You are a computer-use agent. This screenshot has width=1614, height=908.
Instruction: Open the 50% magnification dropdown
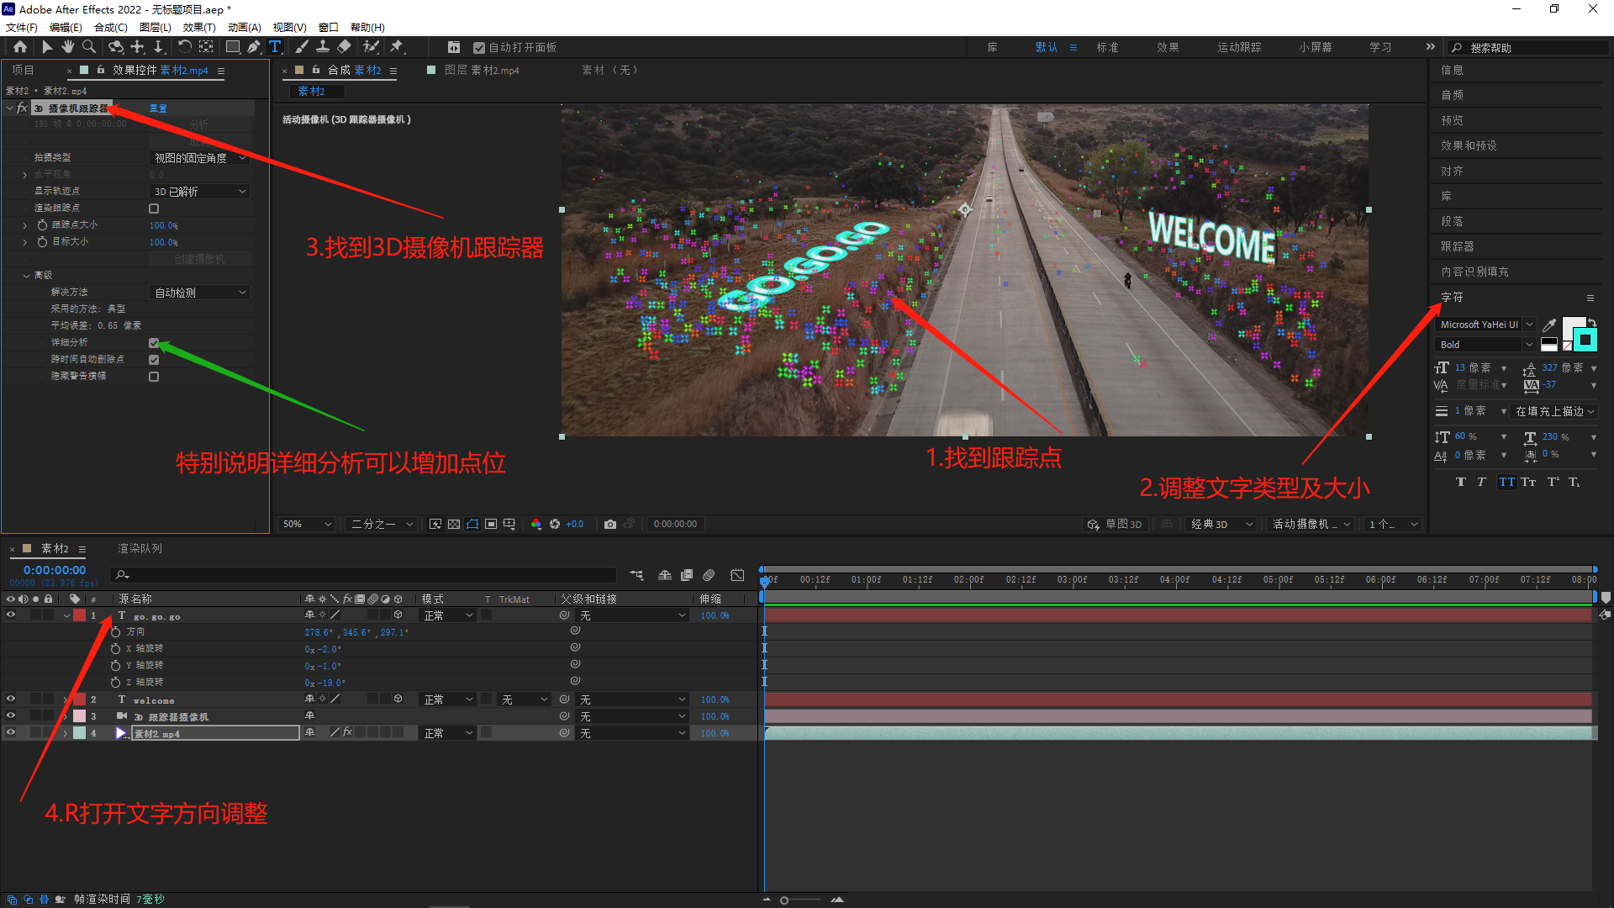(x=308, y=524)
